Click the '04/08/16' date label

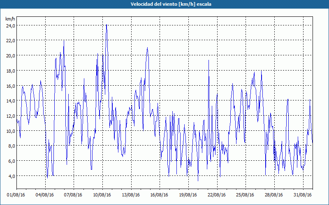(x=44, y=195)
